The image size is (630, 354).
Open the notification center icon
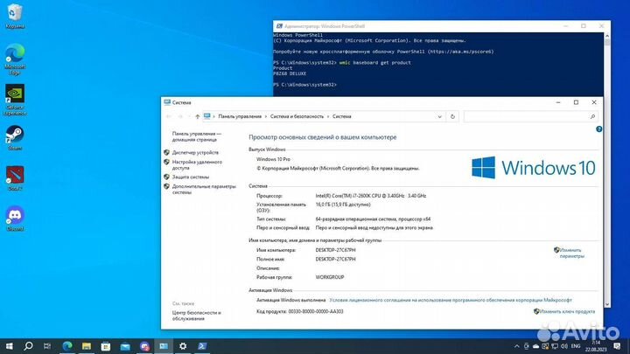[617, 346]
